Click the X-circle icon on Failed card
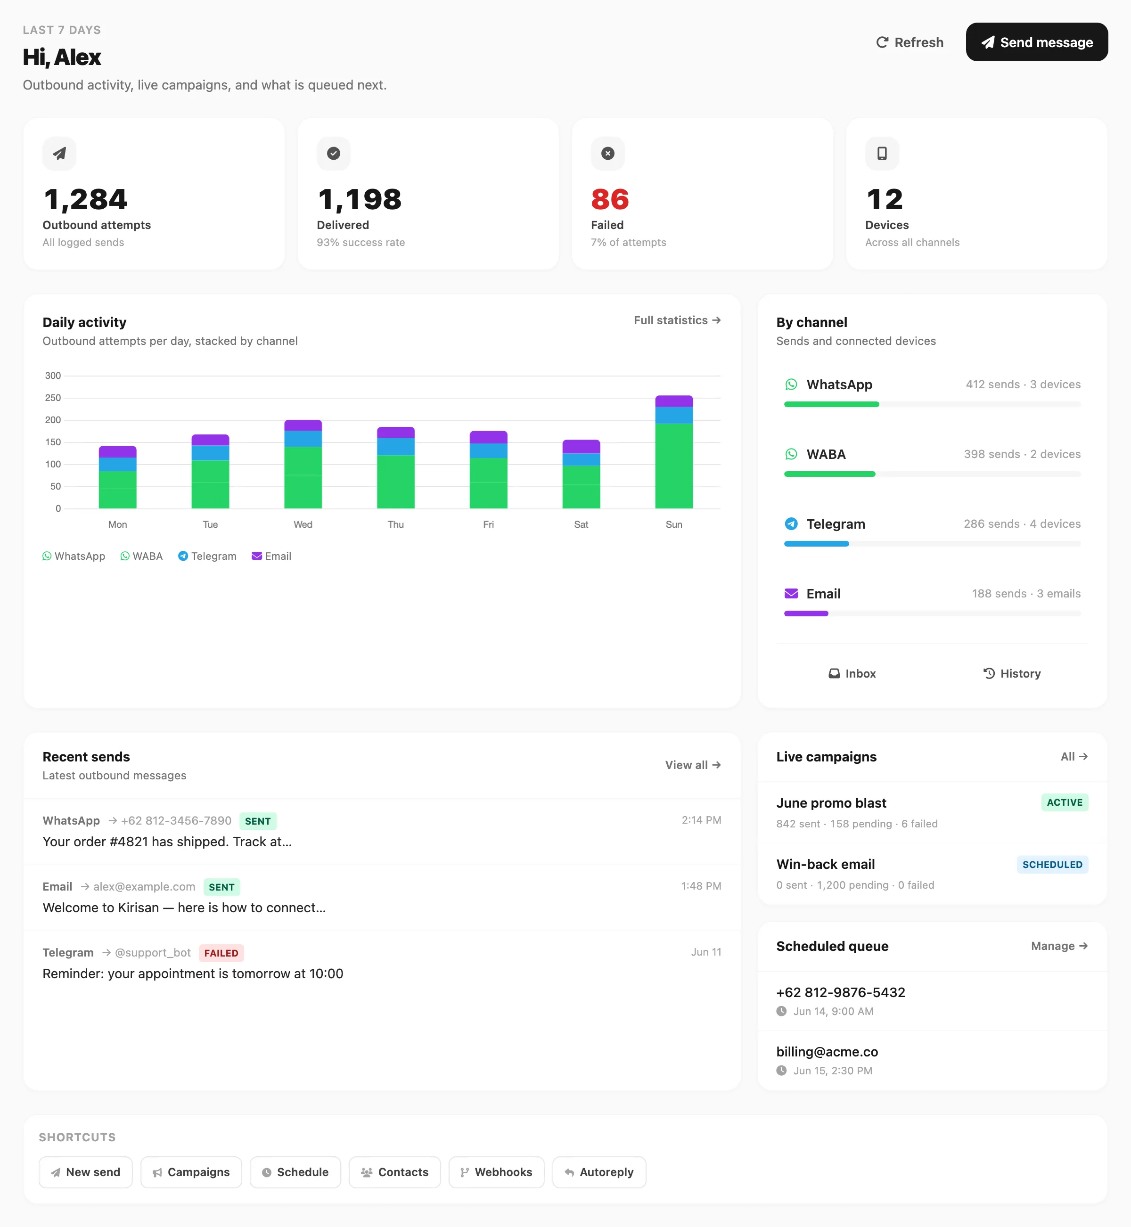1131x1227 pixels. [x=608, y=154]
